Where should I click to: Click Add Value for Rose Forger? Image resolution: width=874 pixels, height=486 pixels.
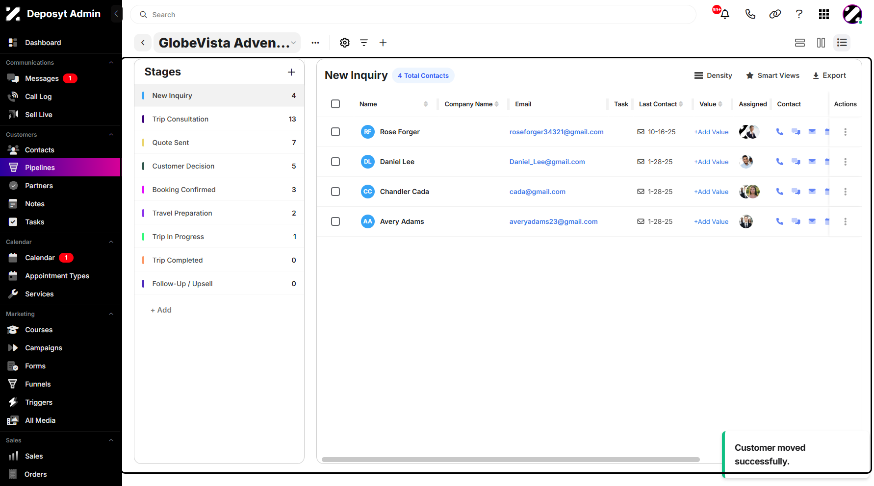711,132
